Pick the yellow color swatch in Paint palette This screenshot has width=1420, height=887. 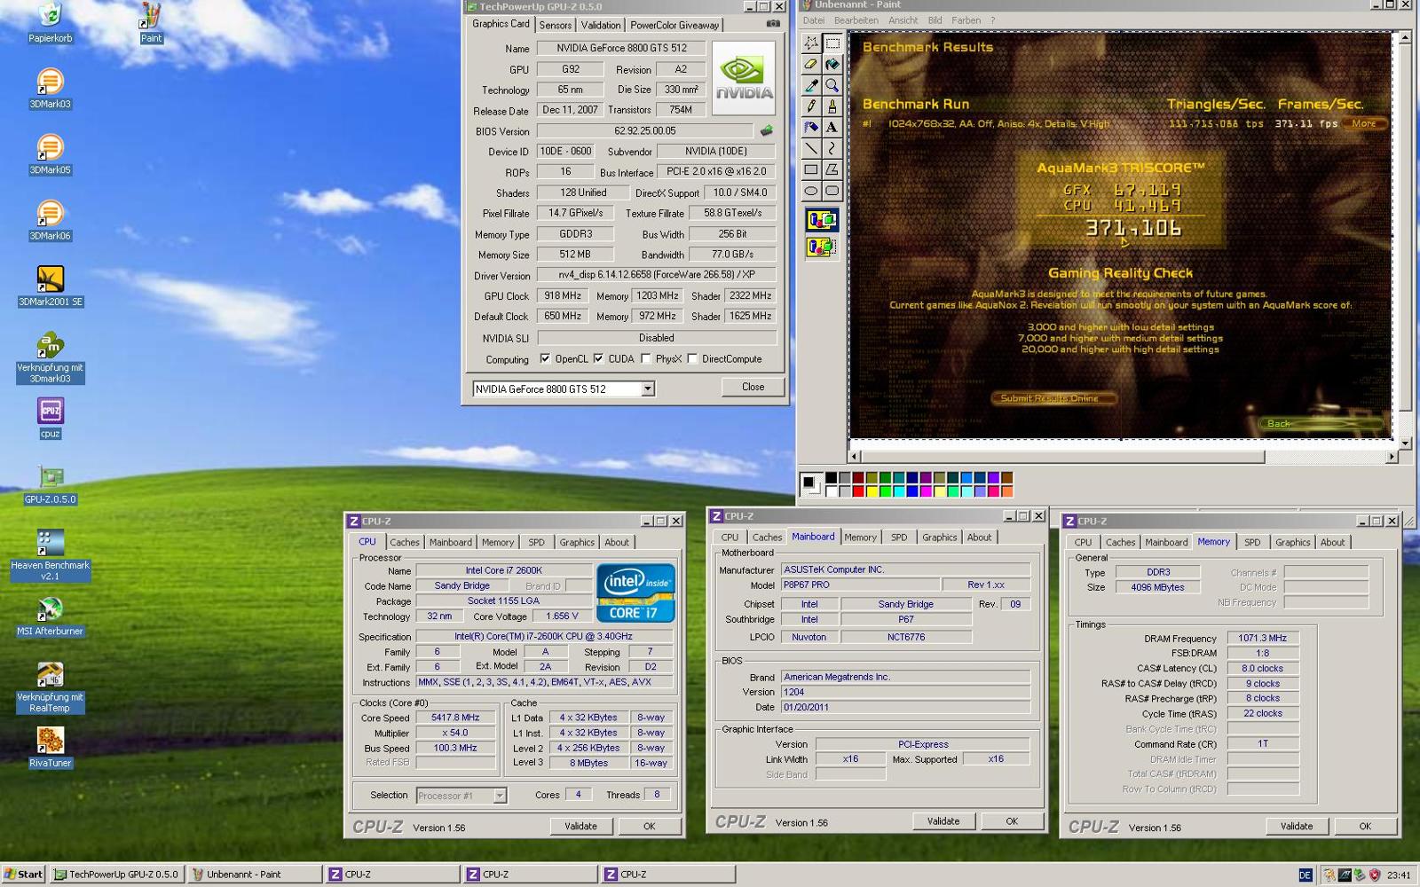872,491
